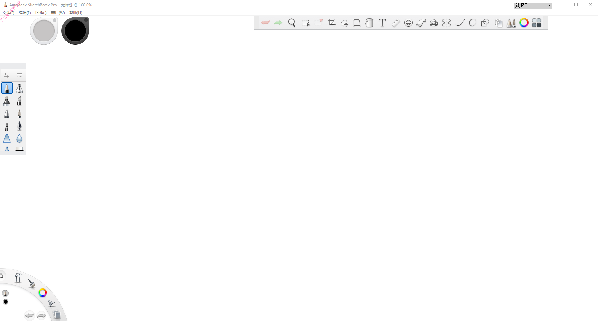Select the Felt Tip pen brush
Viewport: 598px width, 321px height.
pyautogui.click(x=7, y=126)
